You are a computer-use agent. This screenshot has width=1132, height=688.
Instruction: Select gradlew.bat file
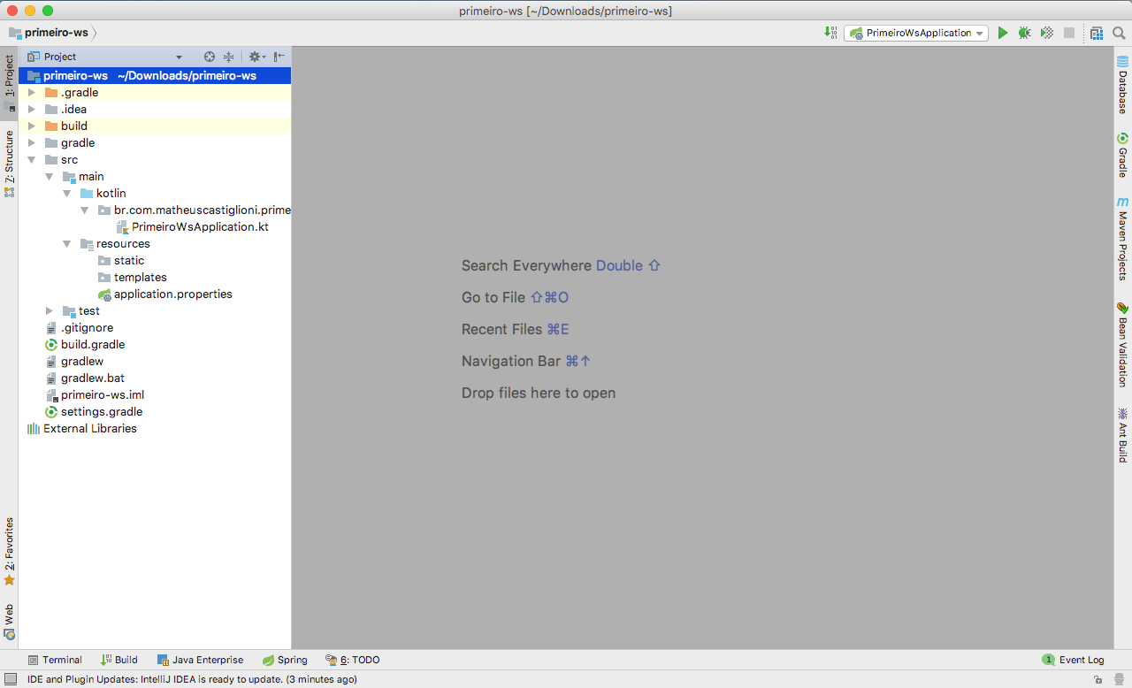tap(84, 378)
